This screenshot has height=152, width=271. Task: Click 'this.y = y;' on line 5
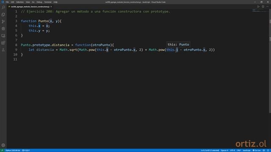(x=39, y=31)
